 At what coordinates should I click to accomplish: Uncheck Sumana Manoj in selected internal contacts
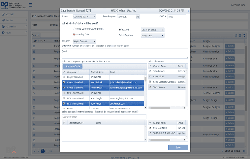(x=150, y=128)
